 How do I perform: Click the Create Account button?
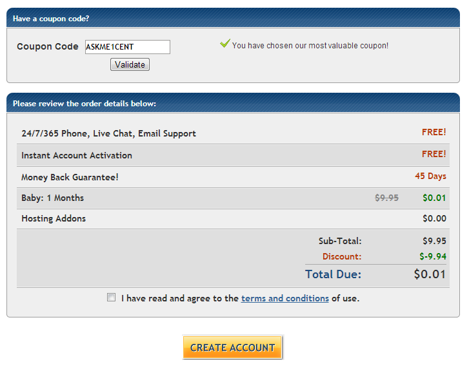(232, 347)
